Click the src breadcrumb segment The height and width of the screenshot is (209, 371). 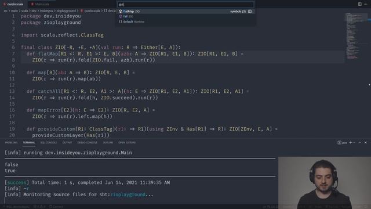point(5,10)
